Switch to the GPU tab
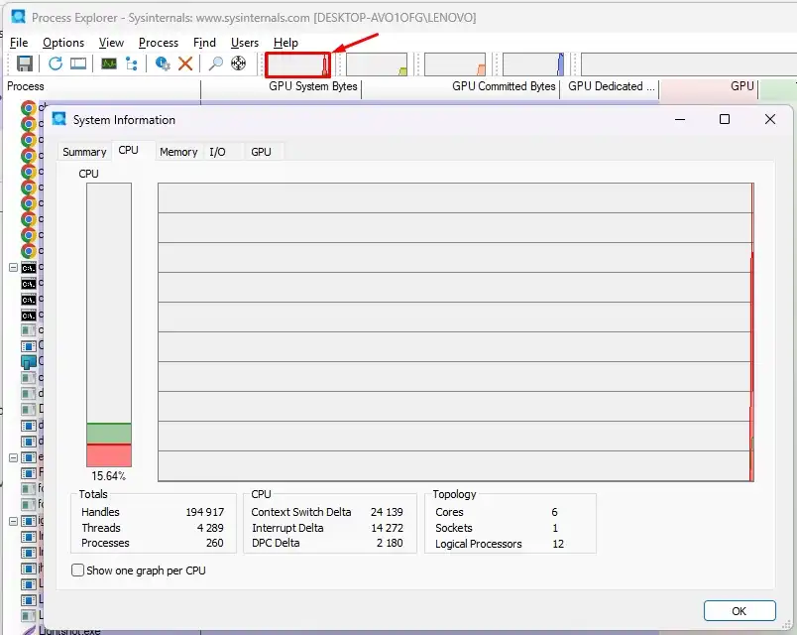The width and height of the screenshot is (797, 635). [x=261, y=152]
